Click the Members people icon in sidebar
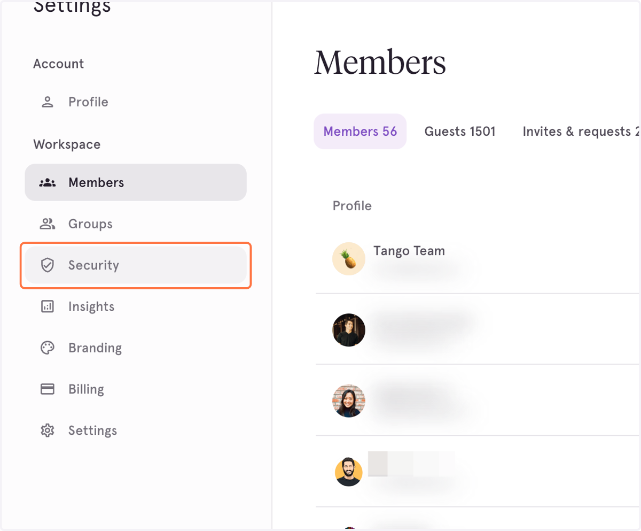The height and width of the screenshot is (531, 641). point(48,182)
